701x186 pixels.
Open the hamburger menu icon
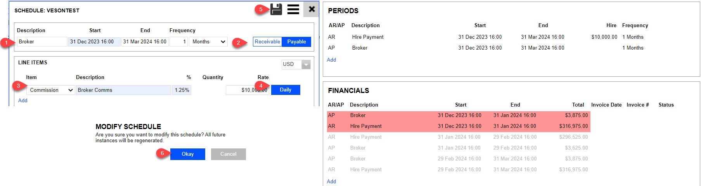293,9
